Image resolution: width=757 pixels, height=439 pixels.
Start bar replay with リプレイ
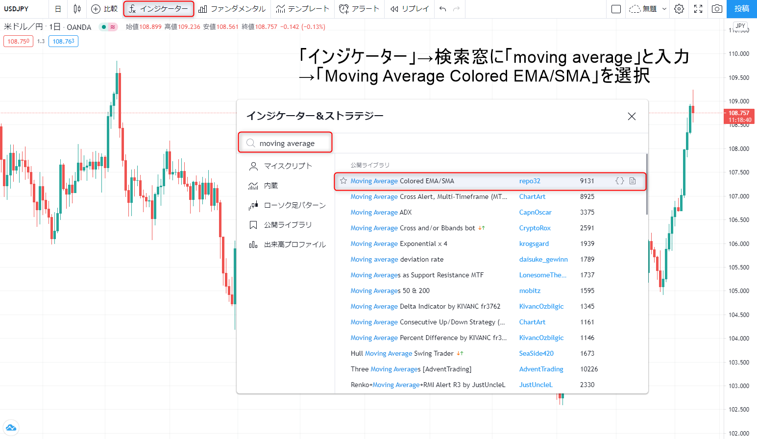[410, 9]
